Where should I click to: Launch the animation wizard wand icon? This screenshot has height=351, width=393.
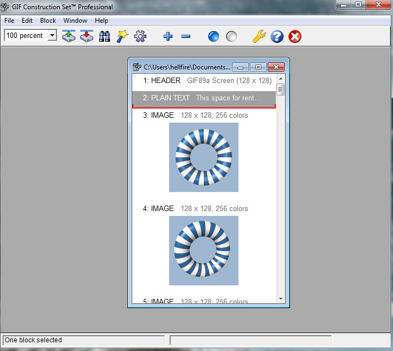pyautogui.click(x=123, y=36)
